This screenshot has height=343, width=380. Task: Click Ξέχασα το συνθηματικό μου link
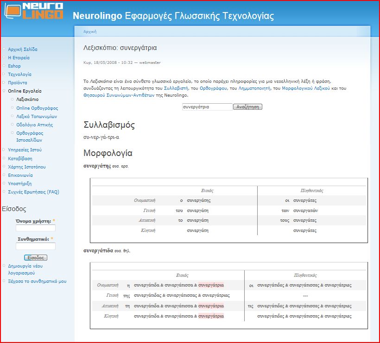(x=37, y=281)
